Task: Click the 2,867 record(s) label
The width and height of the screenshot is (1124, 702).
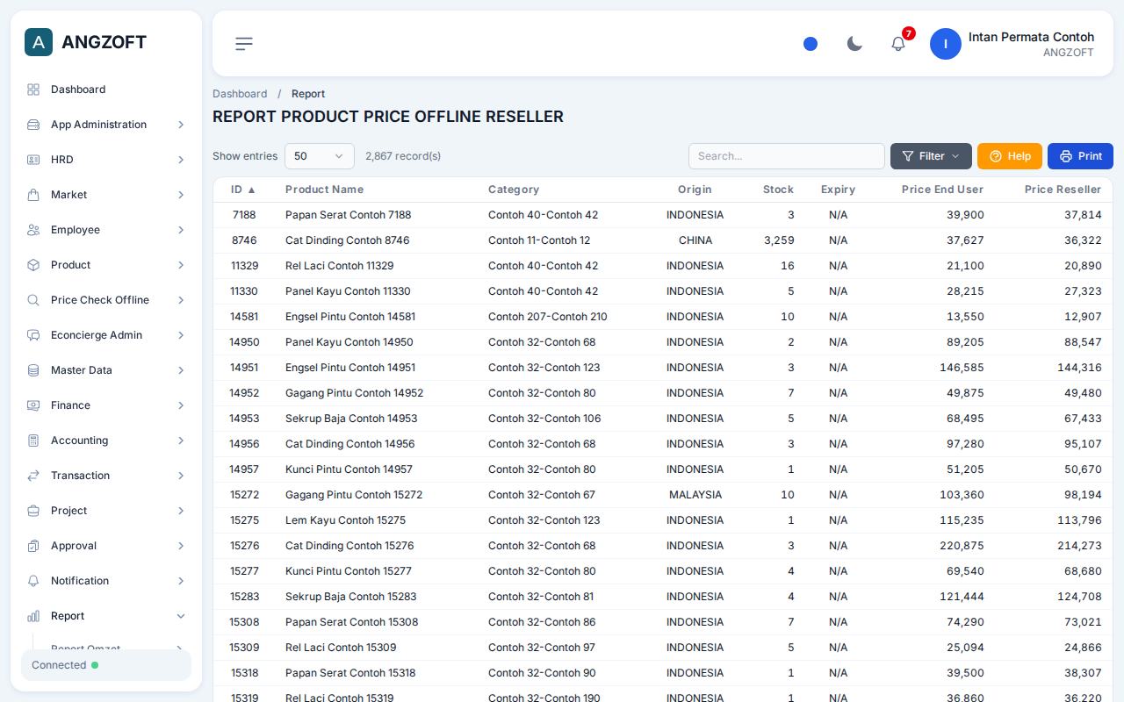Action: [403, 156]
